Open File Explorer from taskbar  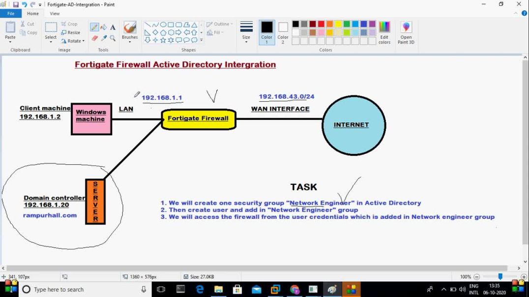coord(219,290)
